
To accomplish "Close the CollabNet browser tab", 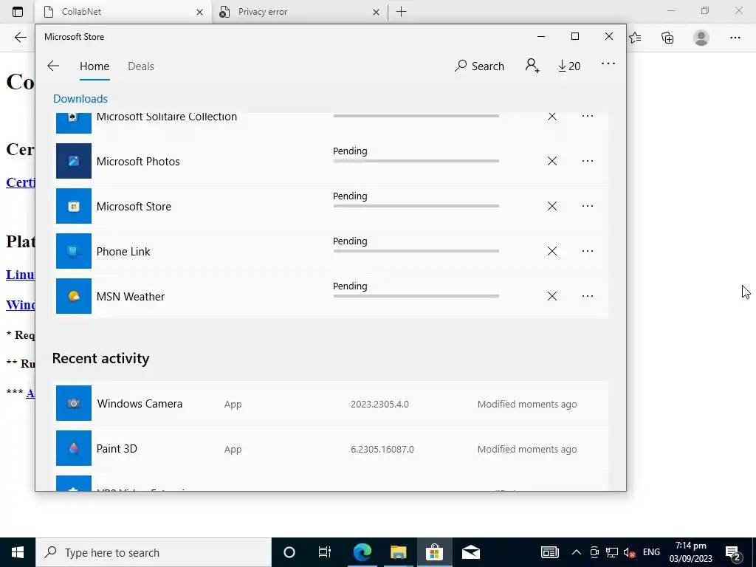I will coord(199,12).
